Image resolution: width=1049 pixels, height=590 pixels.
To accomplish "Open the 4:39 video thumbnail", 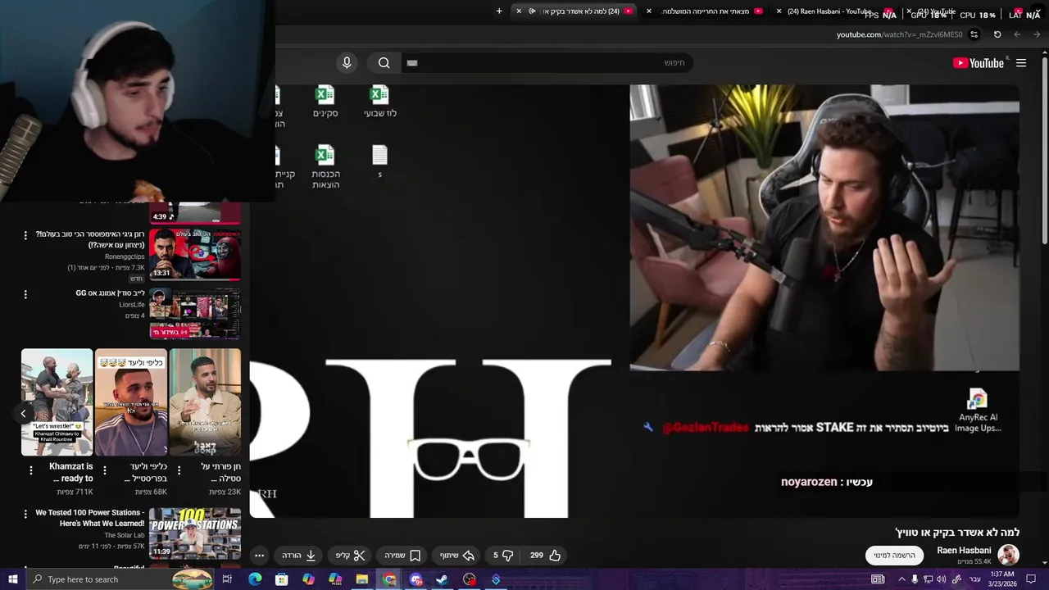I will coord(195,213).
